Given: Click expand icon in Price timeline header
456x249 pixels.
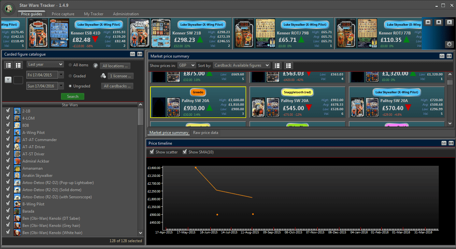Looking at the screenshot, I should (451, 143).
